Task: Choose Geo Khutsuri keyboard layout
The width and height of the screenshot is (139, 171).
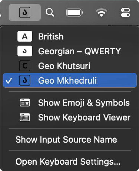Action: pos(70,66)
